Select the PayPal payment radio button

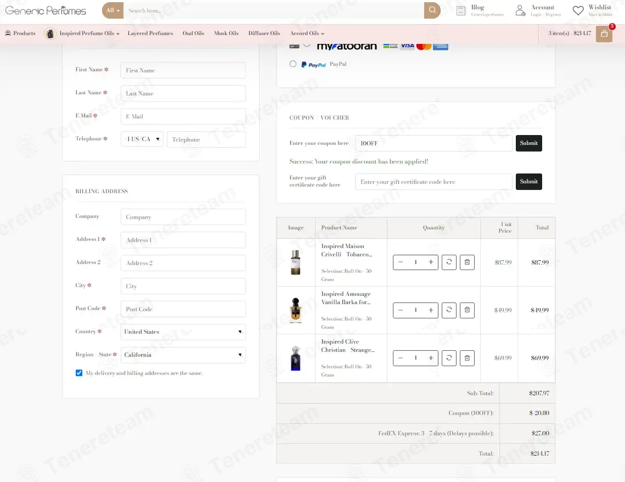click(x=293, y=64)
